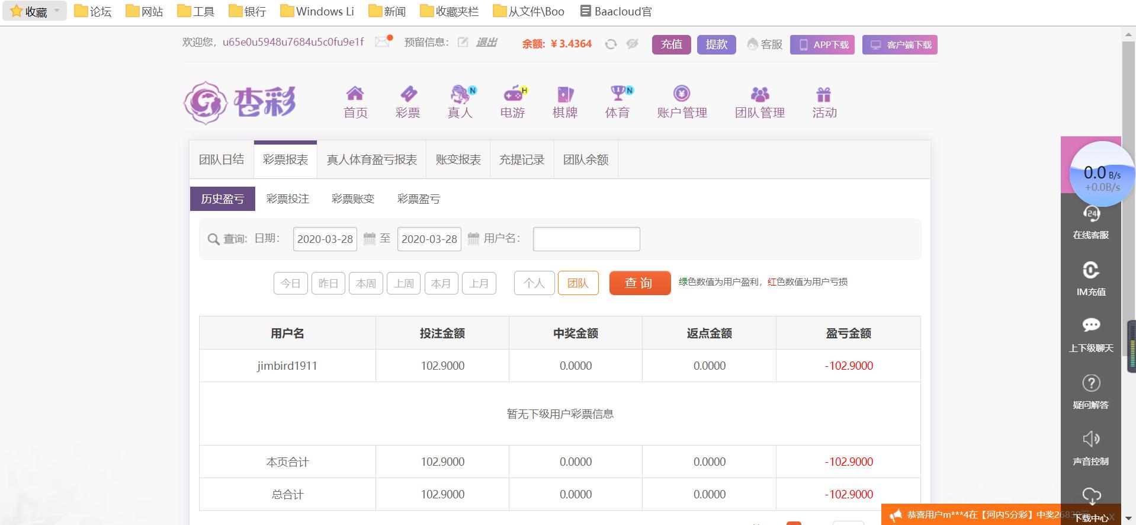The image size is (1136, 525).
Task: Toggle 声音控制 sound control
Action: point(1091,448)
